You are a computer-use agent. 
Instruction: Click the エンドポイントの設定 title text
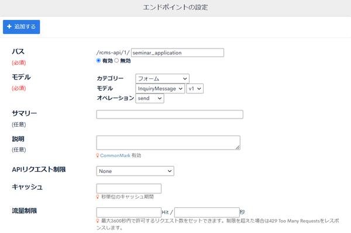tap(175, 8)
